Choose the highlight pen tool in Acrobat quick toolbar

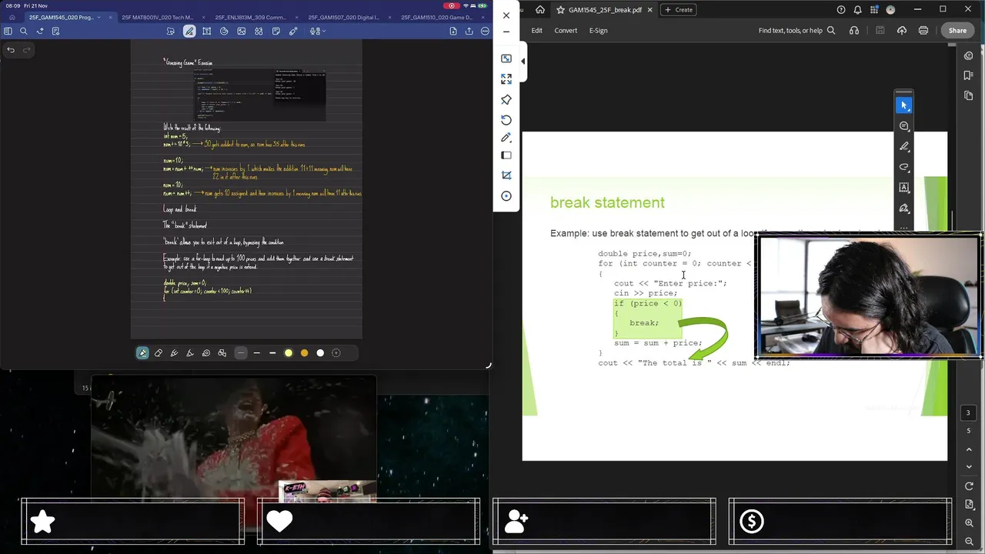point(904,146)
